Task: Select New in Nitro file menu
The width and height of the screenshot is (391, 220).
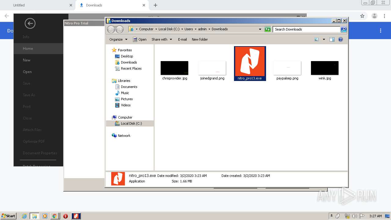Action: 27,60
